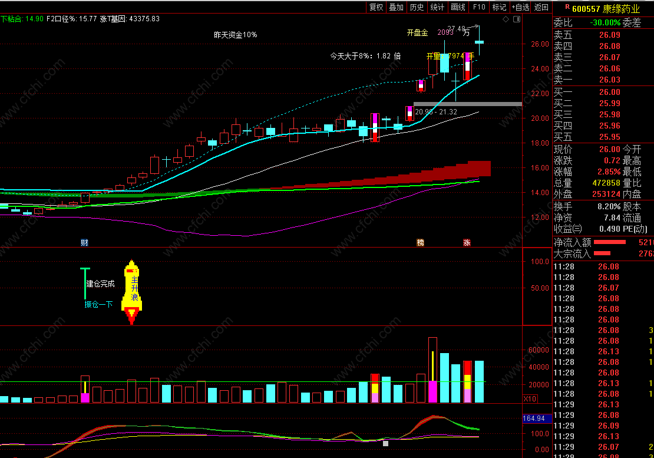Click the PE(动) label
This screenshot has height=458, width=654.
(x=635, y=229)
